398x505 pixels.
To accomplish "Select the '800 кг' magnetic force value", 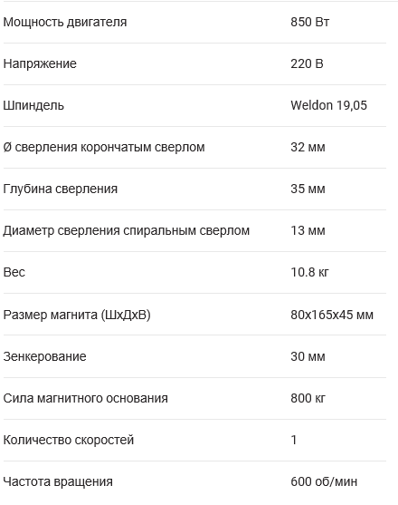I will click(308, 398).
